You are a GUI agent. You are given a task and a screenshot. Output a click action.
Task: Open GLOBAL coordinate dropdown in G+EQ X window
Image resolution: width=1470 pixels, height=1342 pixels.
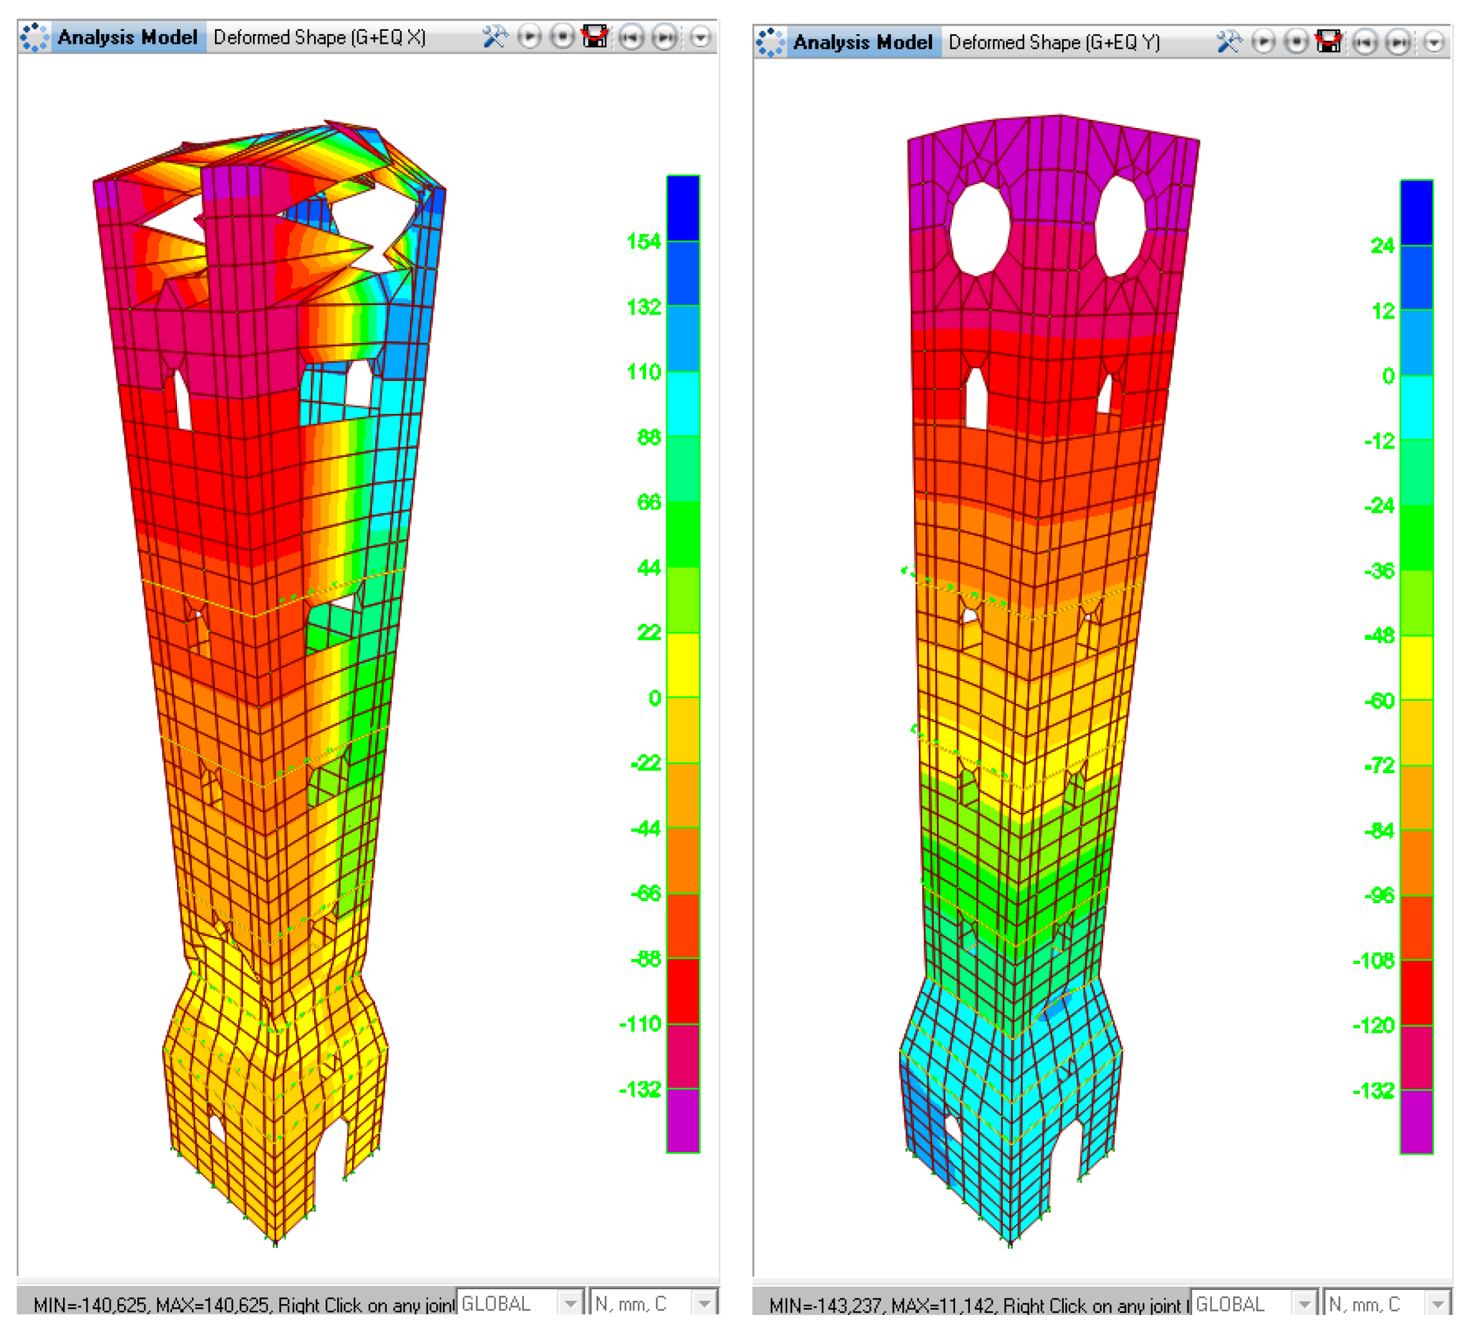coord(520,1303)
